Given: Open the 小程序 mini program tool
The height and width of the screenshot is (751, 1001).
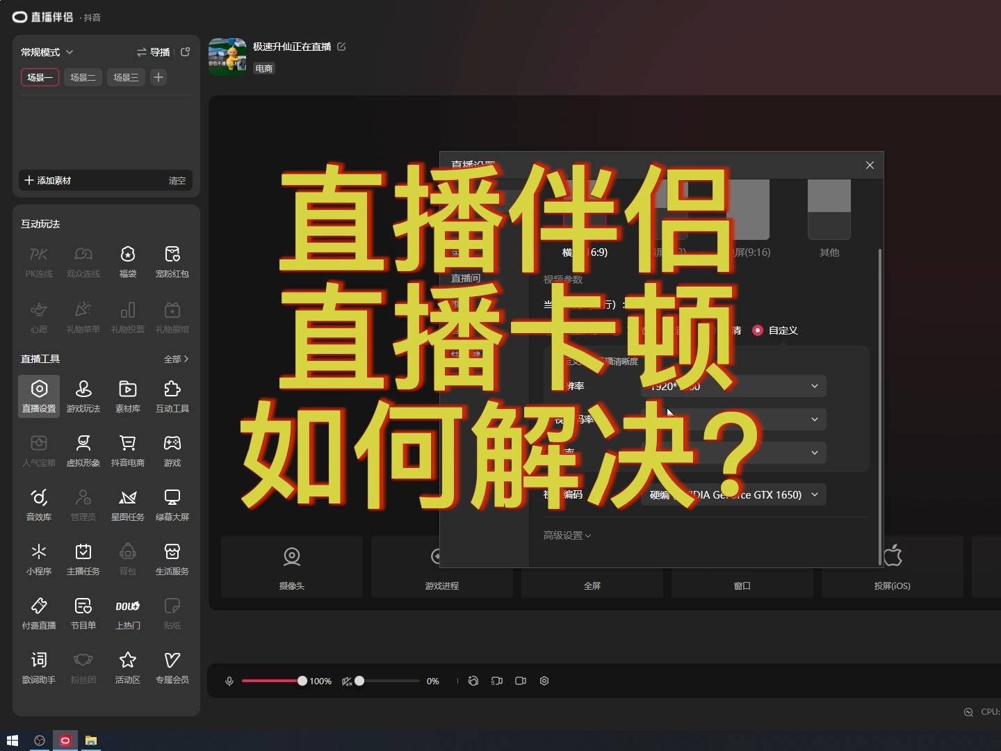Looking at the screenshot, I should 39,559.
